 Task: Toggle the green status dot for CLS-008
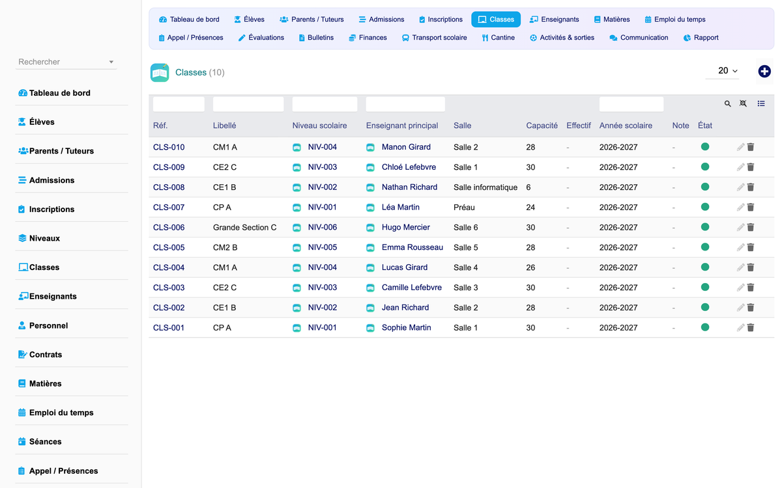click(704, 187)
